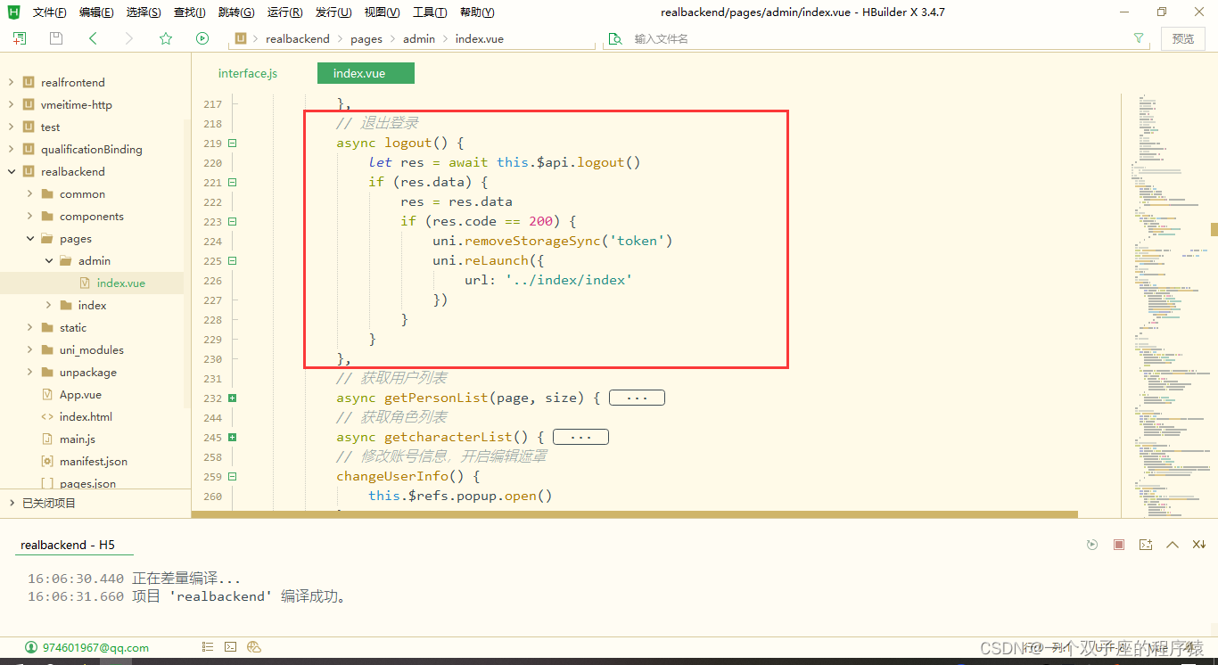The width and height of the screenshot is (1218, 665).
Task: Click the 预览 preview button
Action: click(1183, 38)
